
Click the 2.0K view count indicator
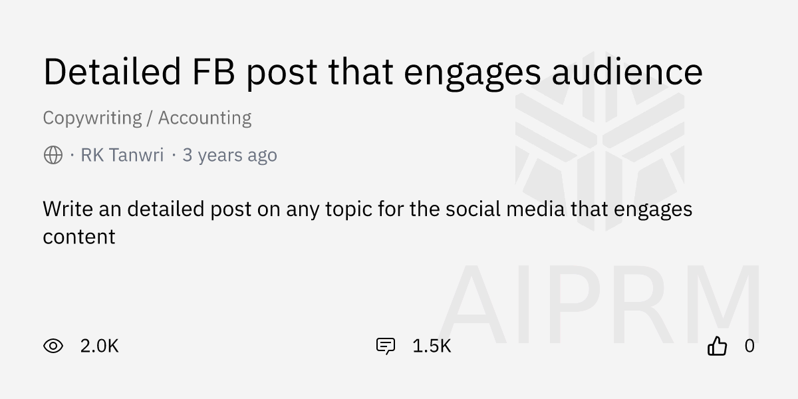(x=98, y=346)
